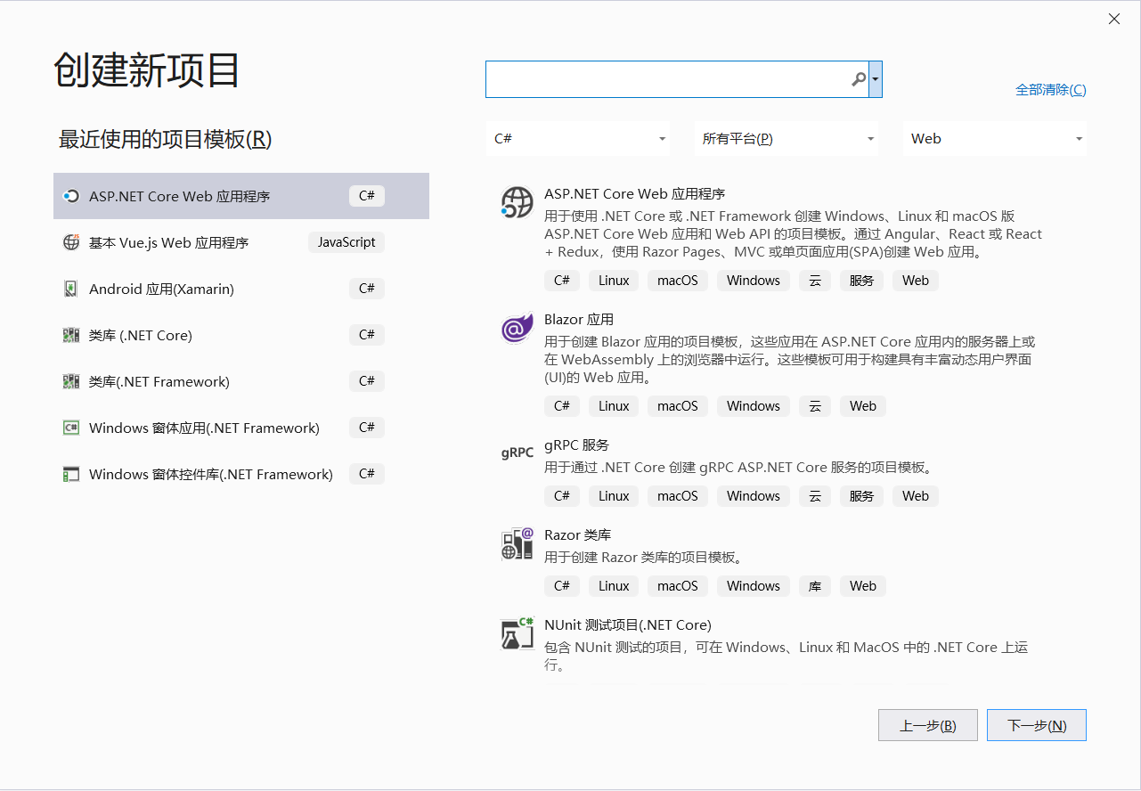Image resolution: width=1141 pixels, height=791 pixels.
Task: Click the macOS tag under gRPC 服务
Action: tap(678, 496)
